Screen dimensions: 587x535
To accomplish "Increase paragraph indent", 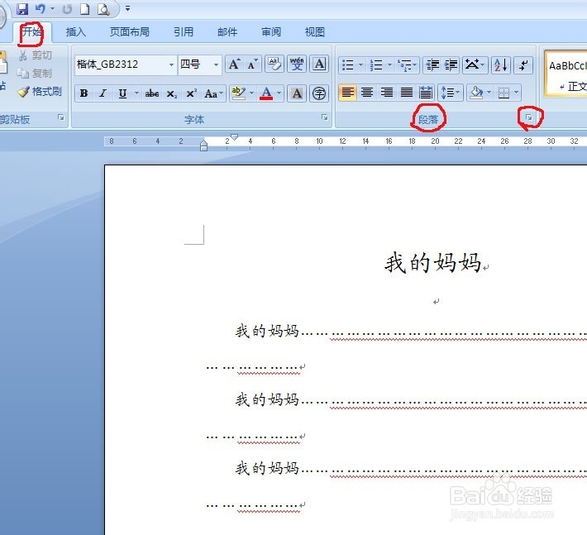I will pyautogui.click(x=451, y=64).
